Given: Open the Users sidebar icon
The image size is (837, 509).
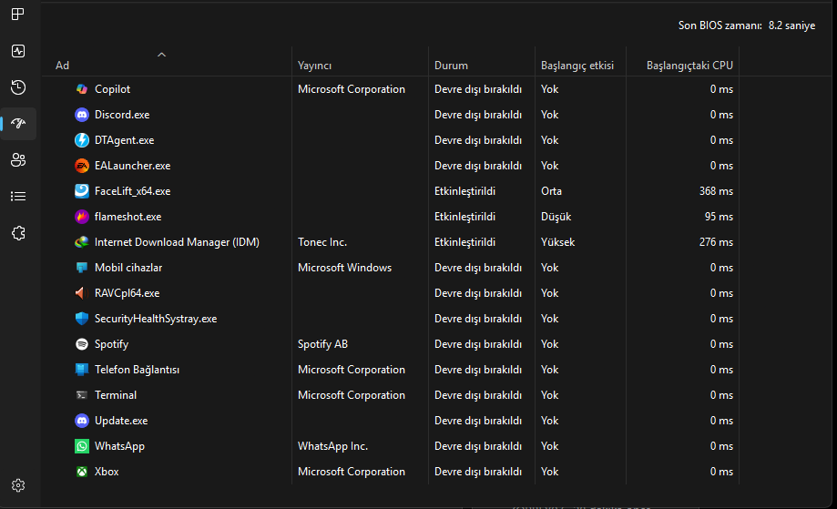Looking at the screenshot, I should 18,160.
